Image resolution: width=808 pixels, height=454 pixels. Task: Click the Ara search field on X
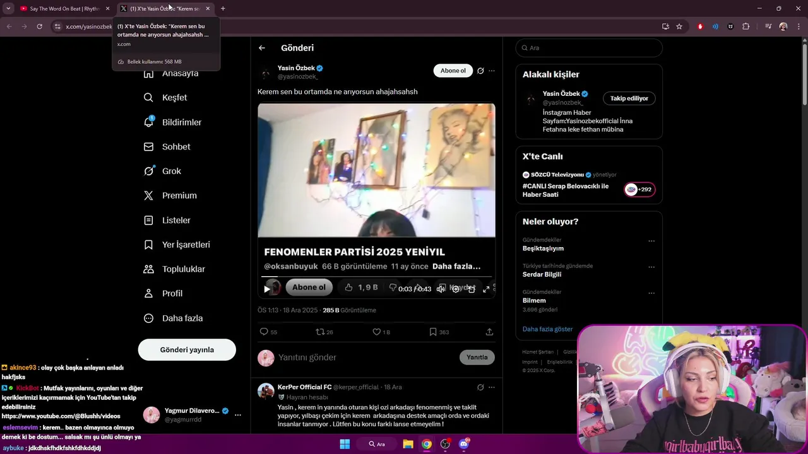pyautogui.click(x=588, y=48)
